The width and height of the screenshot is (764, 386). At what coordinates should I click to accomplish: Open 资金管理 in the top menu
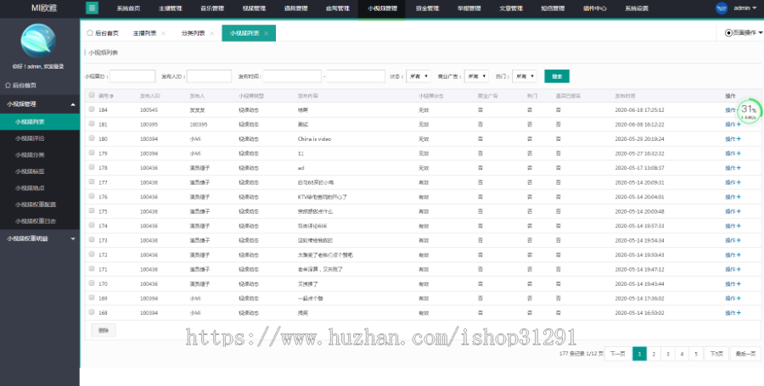[x=427, y=8]
